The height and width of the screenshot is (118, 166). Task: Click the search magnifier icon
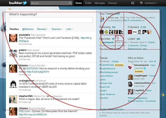coord(70,3)
